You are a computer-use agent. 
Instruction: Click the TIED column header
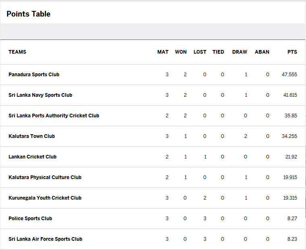(218, 52)
